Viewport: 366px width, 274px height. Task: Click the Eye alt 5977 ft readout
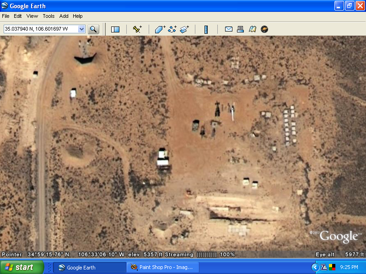tap(339, 254)
